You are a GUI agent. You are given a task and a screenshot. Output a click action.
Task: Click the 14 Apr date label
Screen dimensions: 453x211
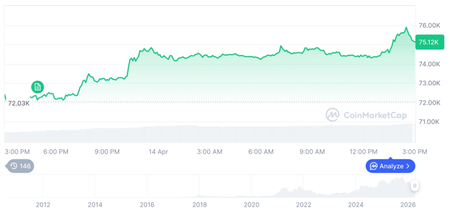(159, 152)
